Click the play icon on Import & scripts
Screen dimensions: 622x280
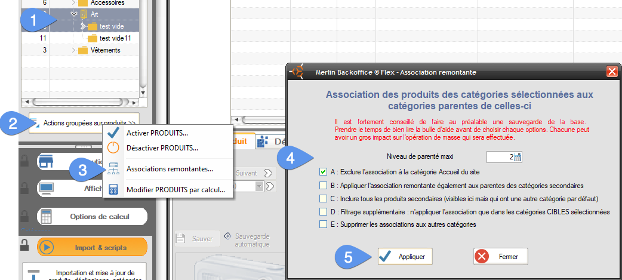47,247
